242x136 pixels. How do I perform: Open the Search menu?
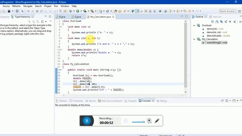click(38, 6)
